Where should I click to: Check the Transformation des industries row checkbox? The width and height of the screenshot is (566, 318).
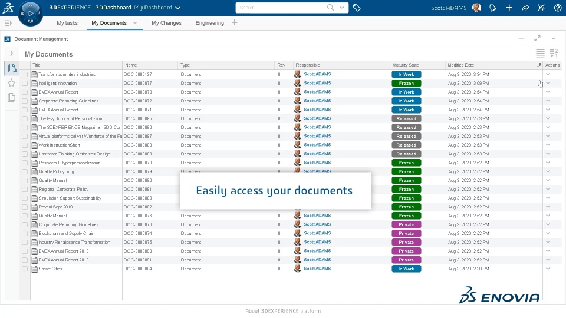(x=25, y=75)
